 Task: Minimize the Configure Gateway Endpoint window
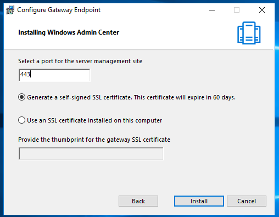pyautogui.click(x=212, y=10)
